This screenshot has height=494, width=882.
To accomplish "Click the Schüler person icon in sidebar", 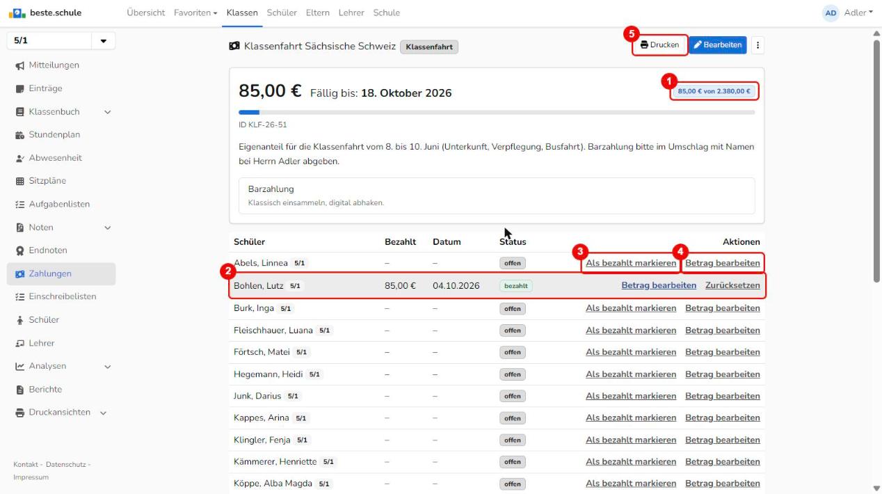I will pos(19,320).
